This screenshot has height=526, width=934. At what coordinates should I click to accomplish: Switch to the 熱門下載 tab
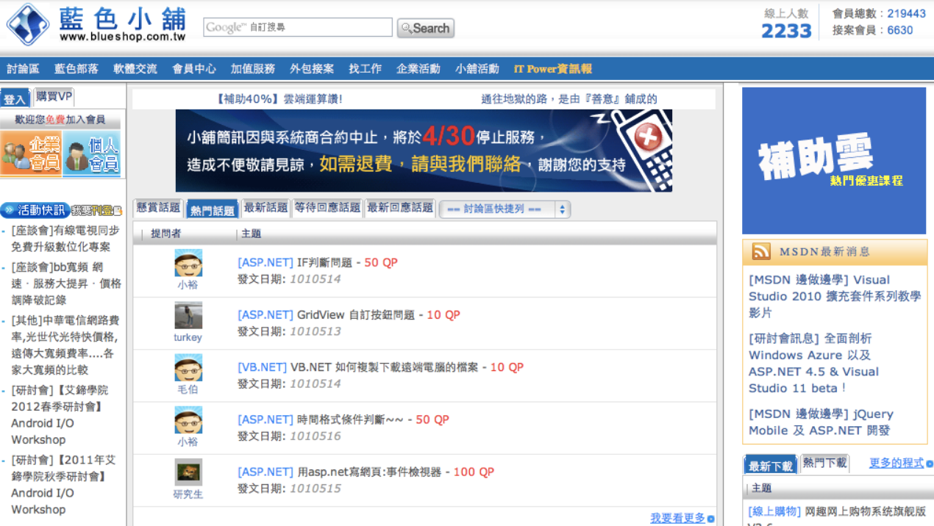coord(824,463)
